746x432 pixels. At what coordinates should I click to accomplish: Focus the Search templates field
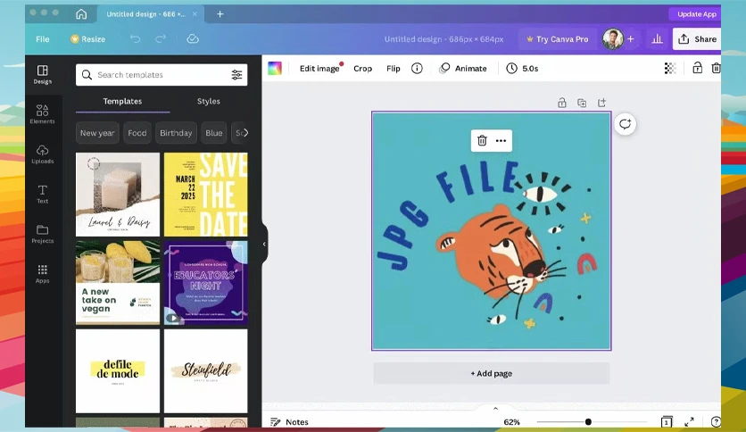click(x=162, y=75)
